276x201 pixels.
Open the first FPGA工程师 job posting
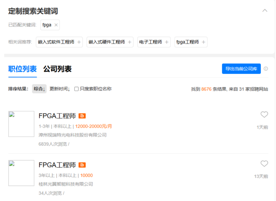coord(57,115)
